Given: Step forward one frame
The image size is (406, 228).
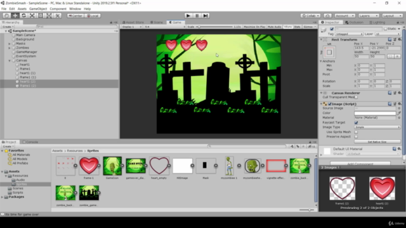Looking at the screenshot, I should coord(206,16).
